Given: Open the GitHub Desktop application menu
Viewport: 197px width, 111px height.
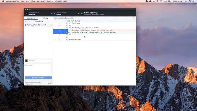Looking at the screenshot, I should click(x=13, y=1).
